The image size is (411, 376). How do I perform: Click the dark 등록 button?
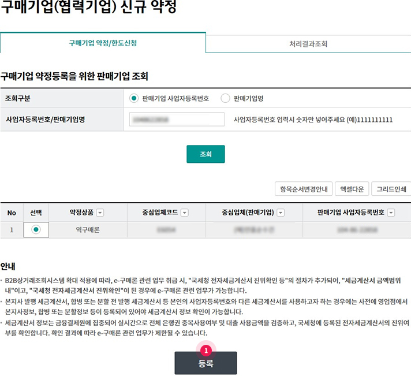[x=206, y=363]
